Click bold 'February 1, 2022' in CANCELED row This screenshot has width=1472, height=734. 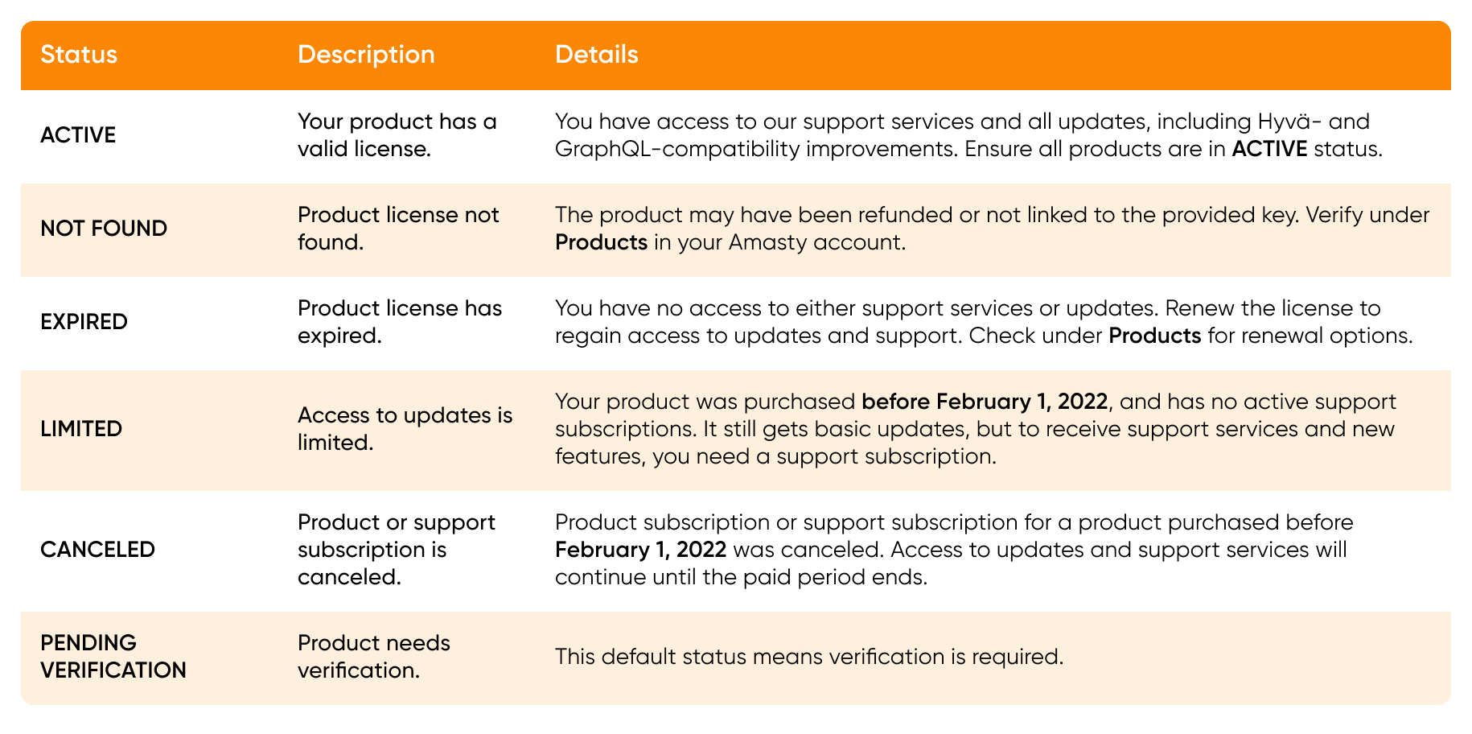(x=640, y=550)
